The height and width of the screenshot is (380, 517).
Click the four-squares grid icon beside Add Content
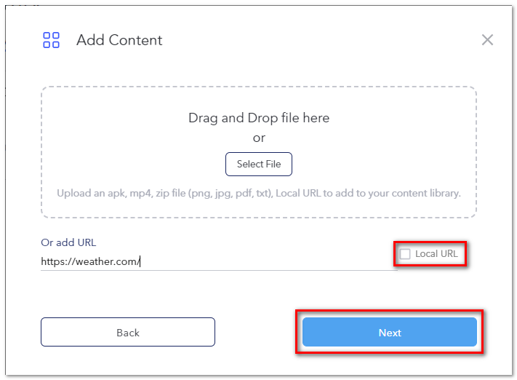point(51,40)
